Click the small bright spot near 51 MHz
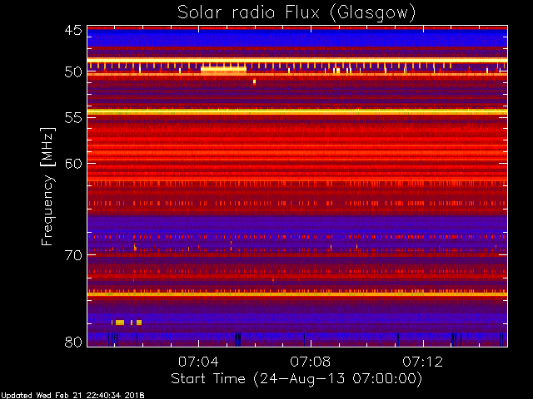Screen dimensions: 533x399 click(254, 81)
